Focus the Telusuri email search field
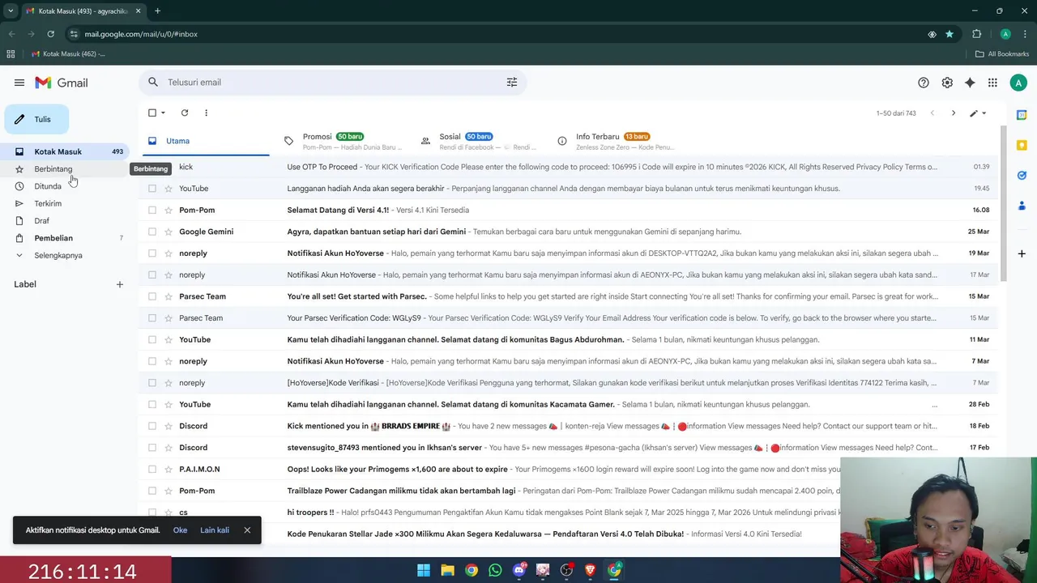This screenshot has width=1037, height=583. coord(332,82)
